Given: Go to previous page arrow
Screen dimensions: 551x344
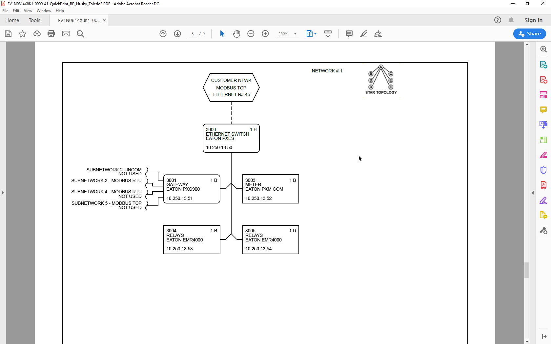Looking at the screenshot, I should [x=163, y=34].
